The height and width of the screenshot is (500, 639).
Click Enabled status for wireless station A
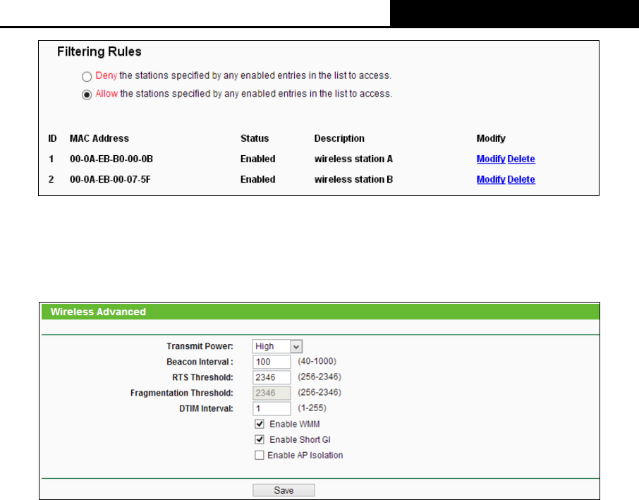click(257, 159)
